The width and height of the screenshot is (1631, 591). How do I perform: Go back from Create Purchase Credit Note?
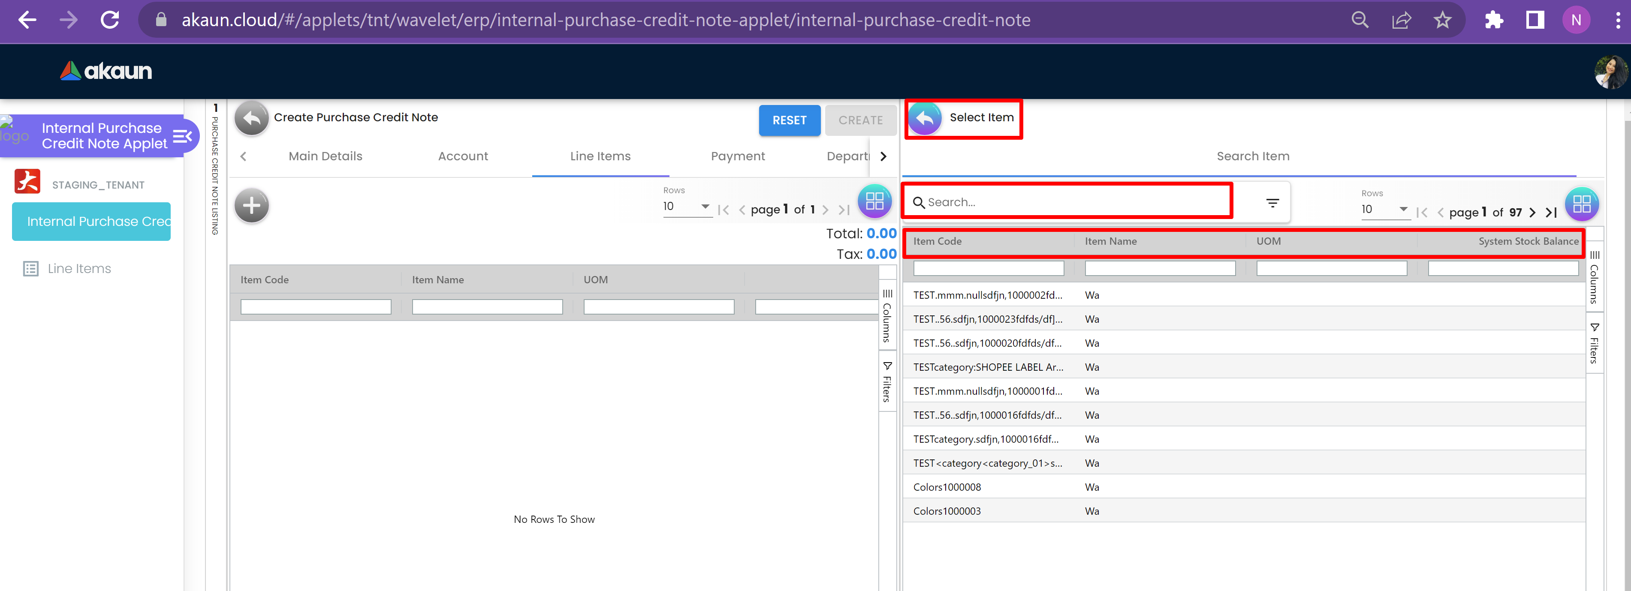(251, 118)
